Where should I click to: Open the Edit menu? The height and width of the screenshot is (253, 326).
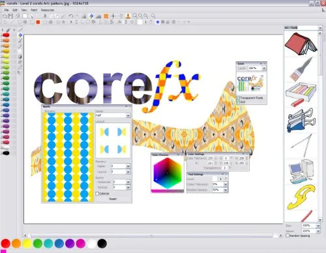15,10
